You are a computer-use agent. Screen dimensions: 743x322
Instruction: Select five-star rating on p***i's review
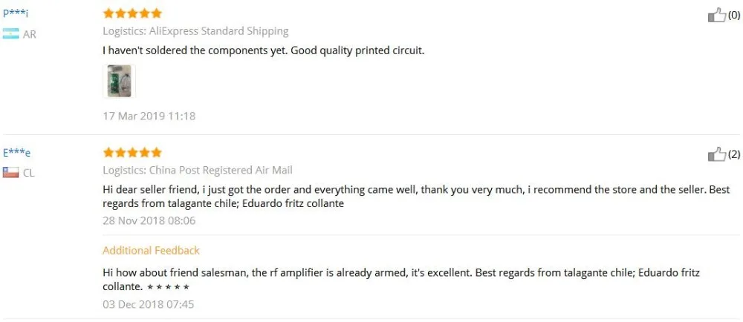pos(132,13)
